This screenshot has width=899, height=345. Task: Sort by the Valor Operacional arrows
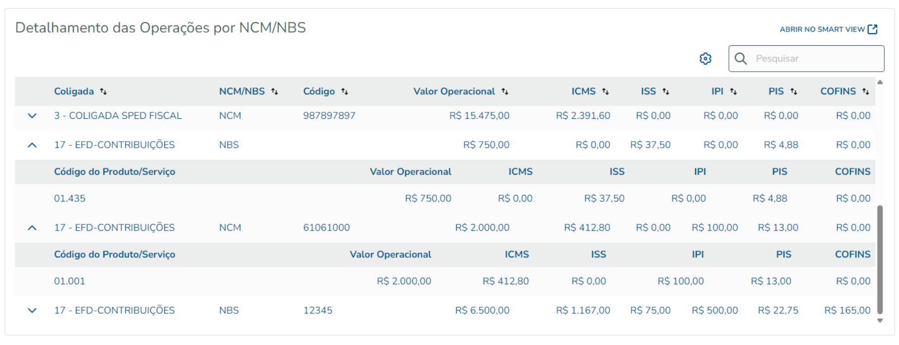pyautogui.click(x=505, y=91)
